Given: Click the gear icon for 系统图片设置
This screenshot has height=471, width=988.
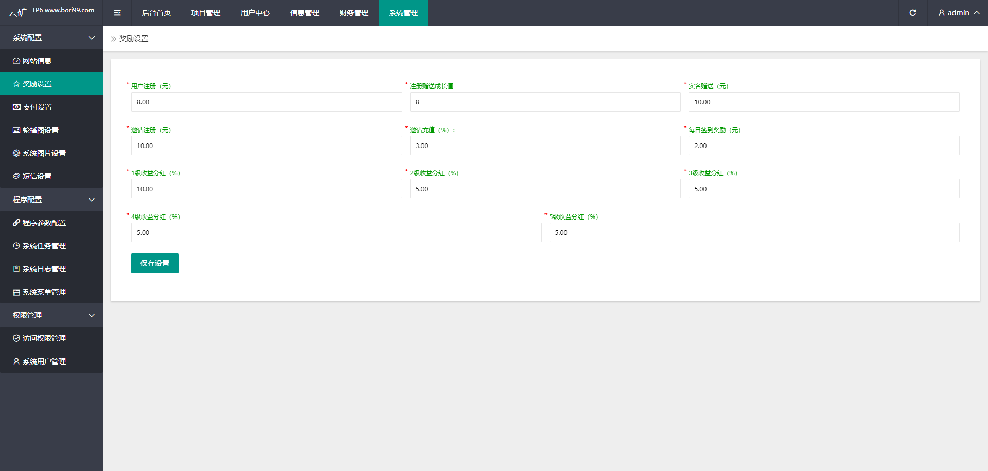Looking at the screenshot, I should tap(16, 153).
